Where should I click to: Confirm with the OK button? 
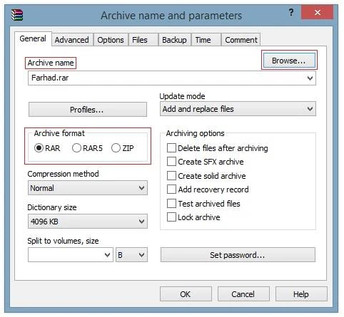pos(186,294)
